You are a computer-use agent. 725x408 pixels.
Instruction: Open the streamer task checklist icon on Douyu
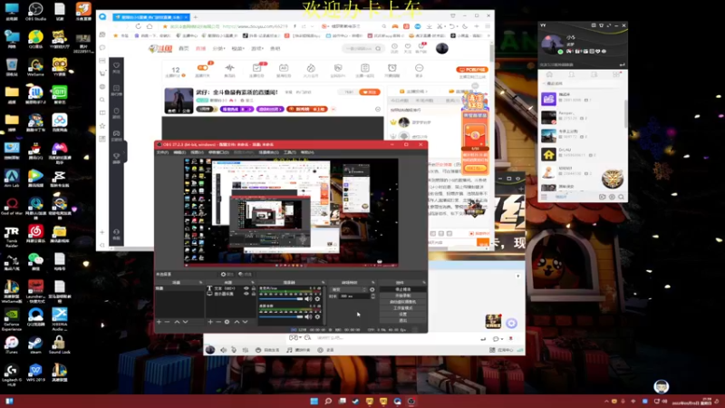[256, 70]
